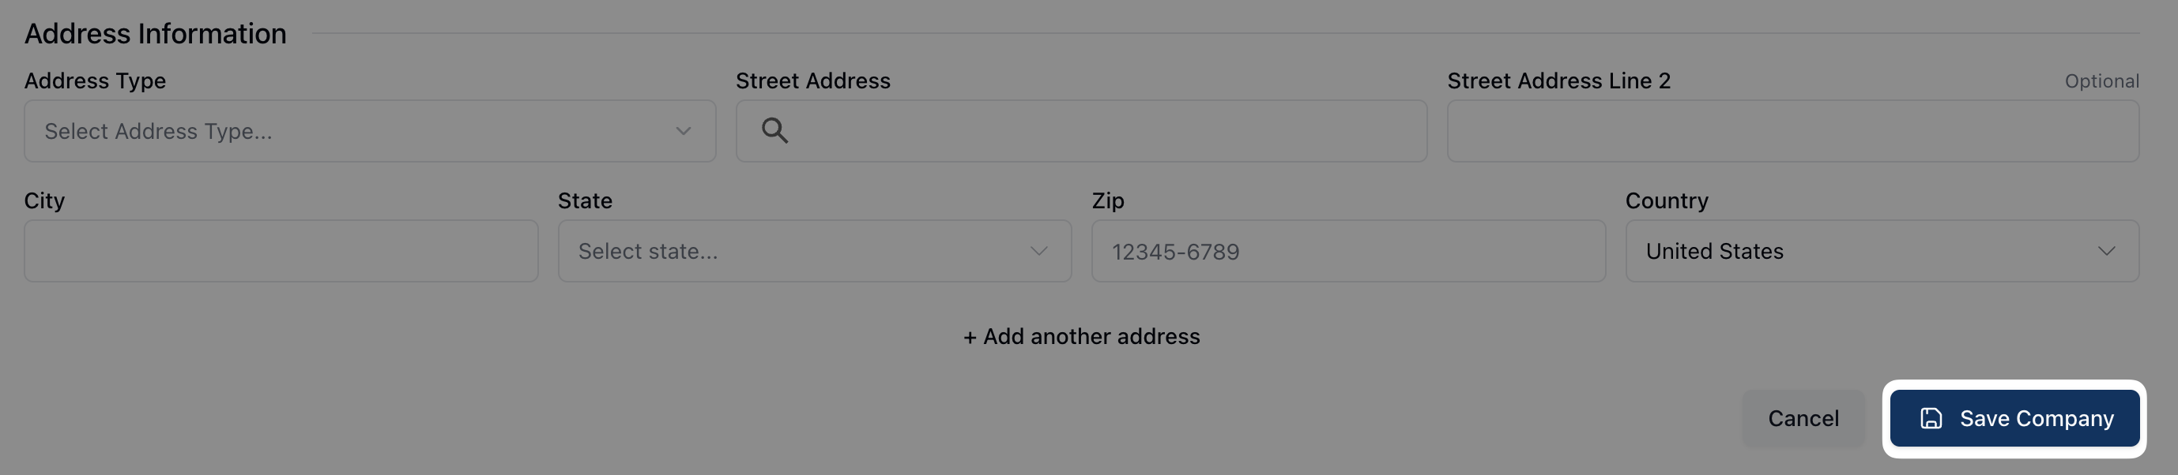Viewport: 2178px width, 475px height.
Task: Click the State dropdown chevron arrow
Action: pyautogui.click(x=1038, y=252)
